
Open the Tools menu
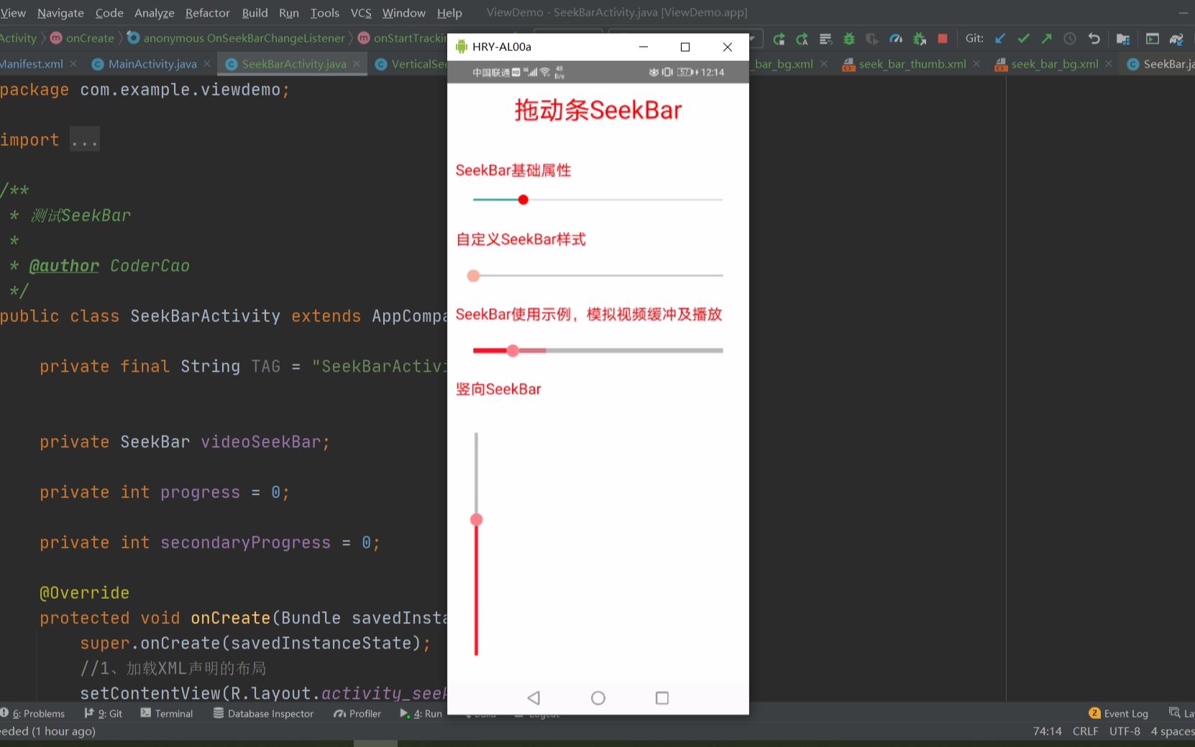click(x=325, y=13)
